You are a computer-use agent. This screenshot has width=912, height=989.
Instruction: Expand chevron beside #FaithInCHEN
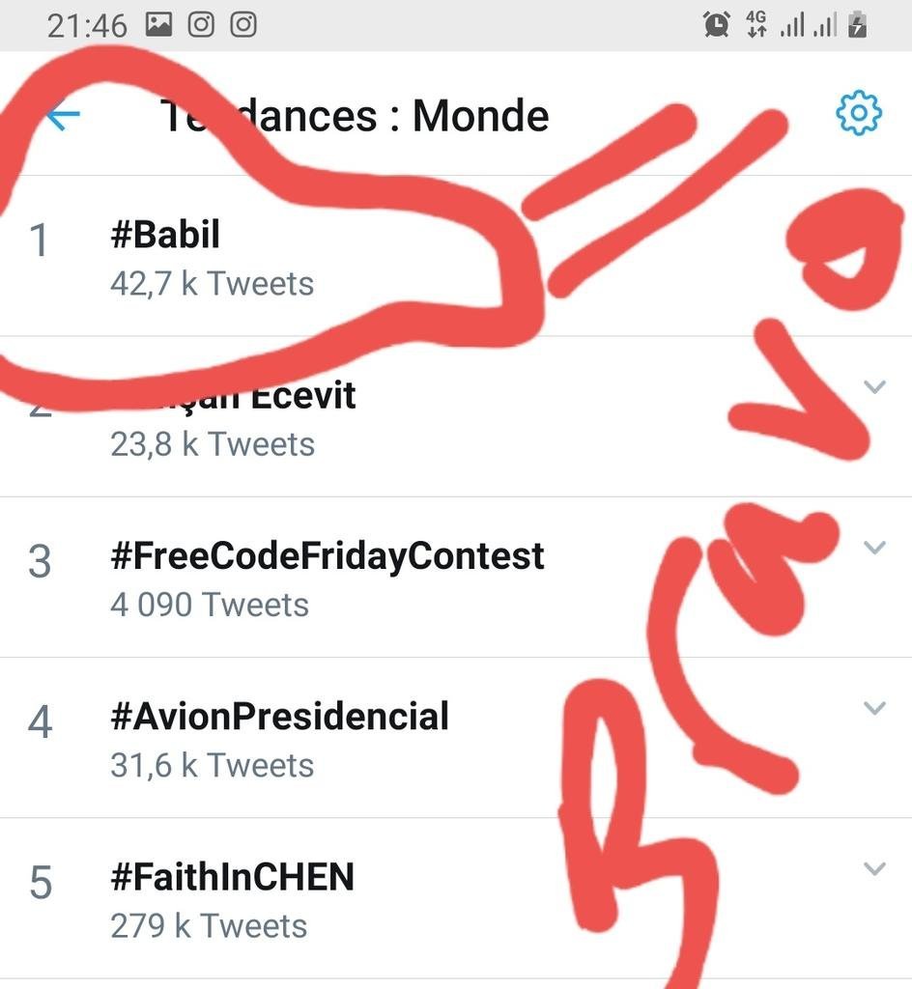tap(874, 868)
